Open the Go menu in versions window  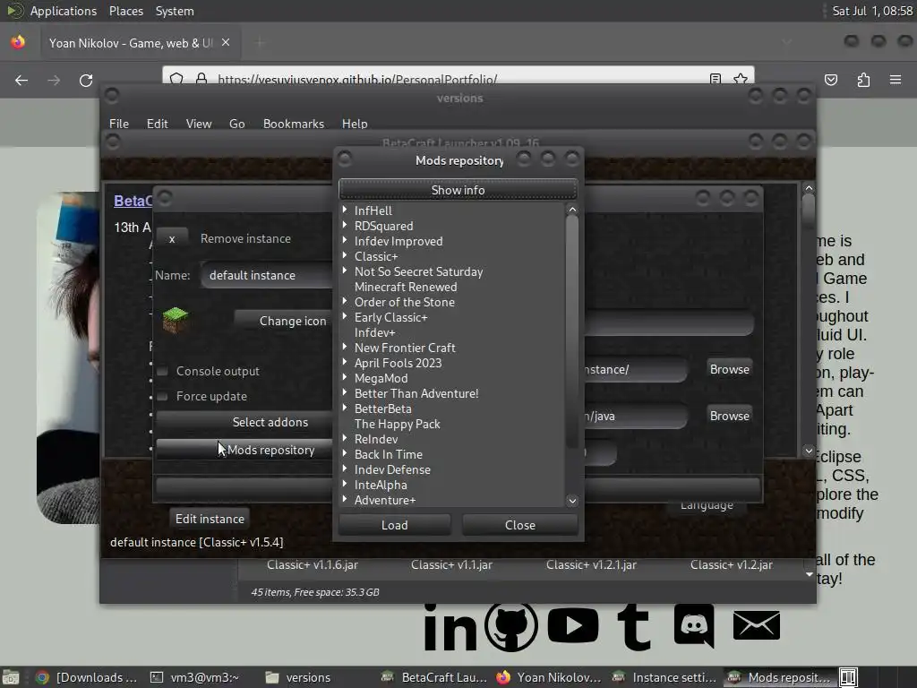tap(236, 124)
